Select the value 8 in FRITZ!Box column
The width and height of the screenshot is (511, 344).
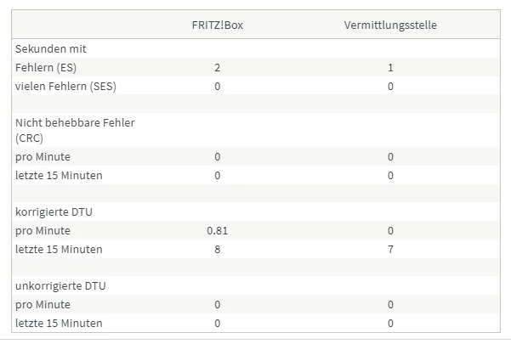pyautogui.click(x=217, y=249)
